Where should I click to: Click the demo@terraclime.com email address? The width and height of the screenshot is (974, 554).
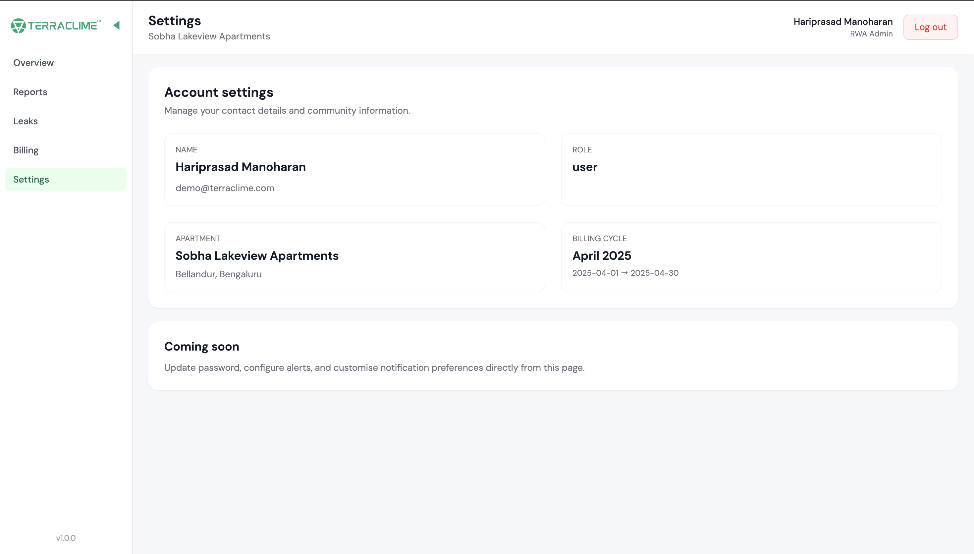click(225, 188)
